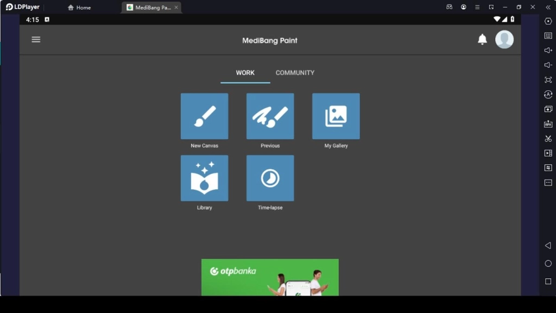
Task: Open the My Gallery tile
Action: (336, 116)
